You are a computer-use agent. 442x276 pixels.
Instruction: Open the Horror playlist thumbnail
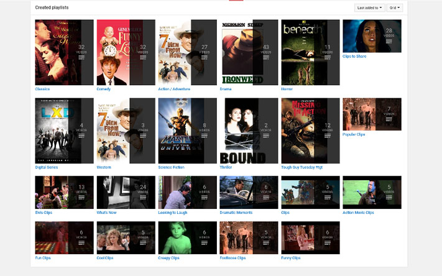(x=311, y=52)
